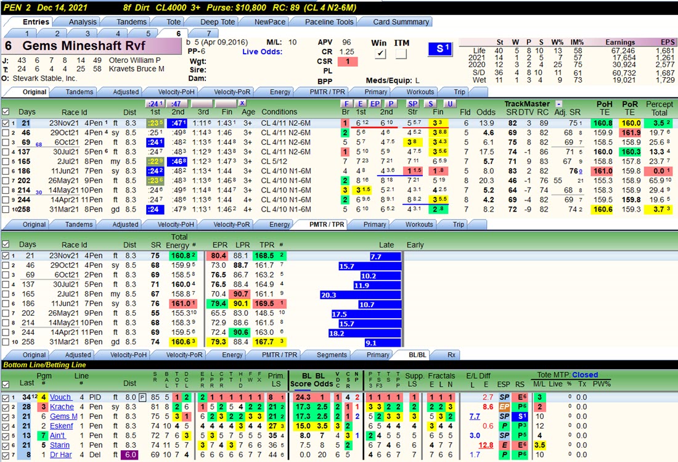This screenshot has width=678, height=462.
Task: Collapse TrackMaster columns with the minus button
Action: (x=558, y=104)
